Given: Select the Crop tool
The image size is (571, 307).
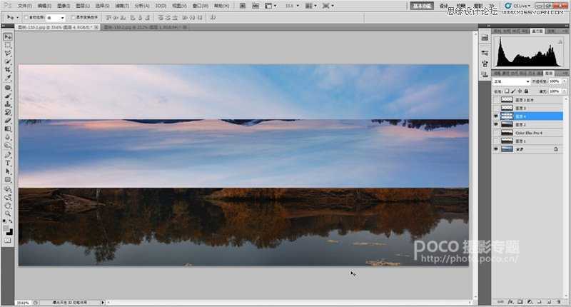Looking at the screenshot, I should click(x=8, y=69).
